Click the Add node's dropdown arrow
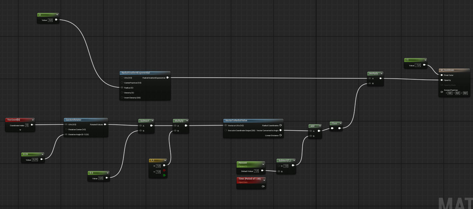The width and height of the screenshot is (473, 209). (x=319, y=126)
